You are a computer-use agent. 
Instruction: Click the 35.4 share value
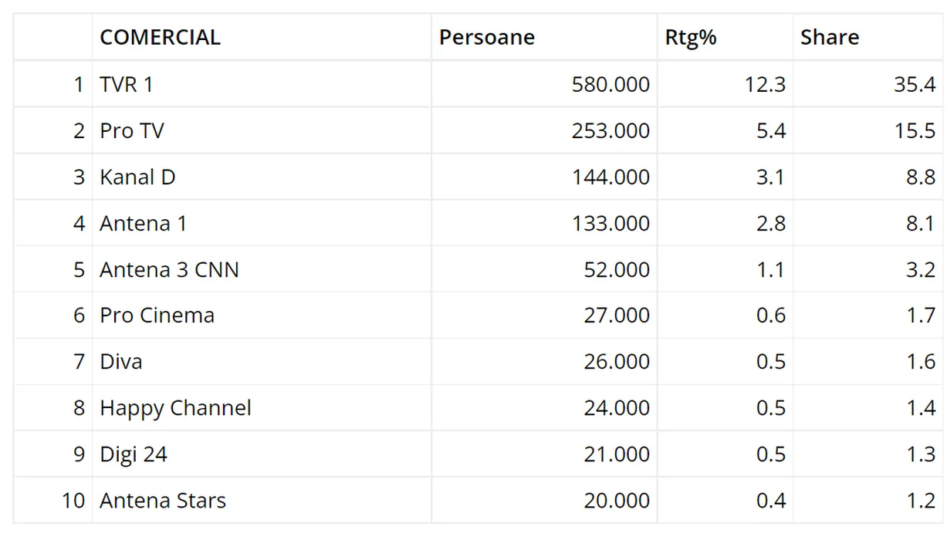point(915,84)
